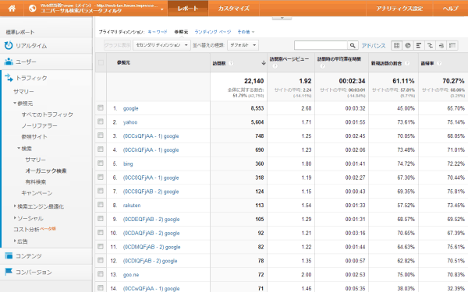Switch to term cloud view icon
This screenshot has height=292, width=468.
click(x=441, y=45)
